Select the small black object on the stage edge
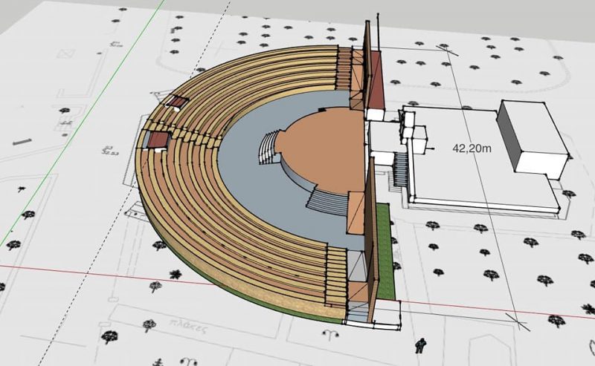 [322, 109]
